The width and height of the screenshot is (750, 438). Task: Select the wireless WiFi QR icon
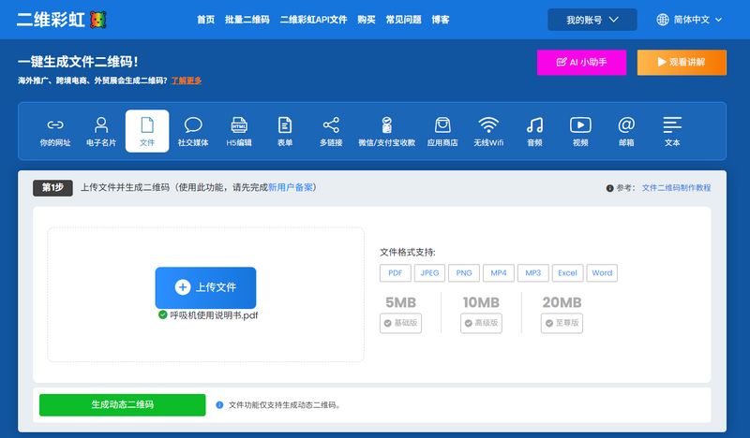pyautogui.click(x=487, y=131)
